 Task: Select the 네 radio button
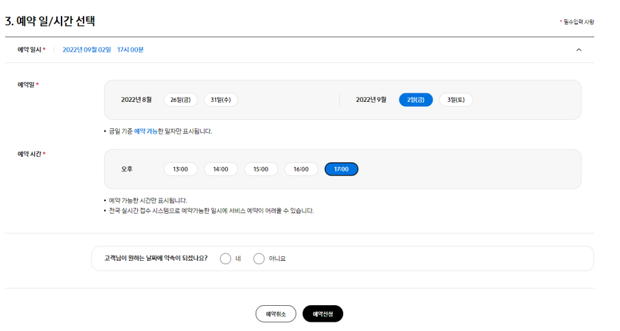point(225,259)
